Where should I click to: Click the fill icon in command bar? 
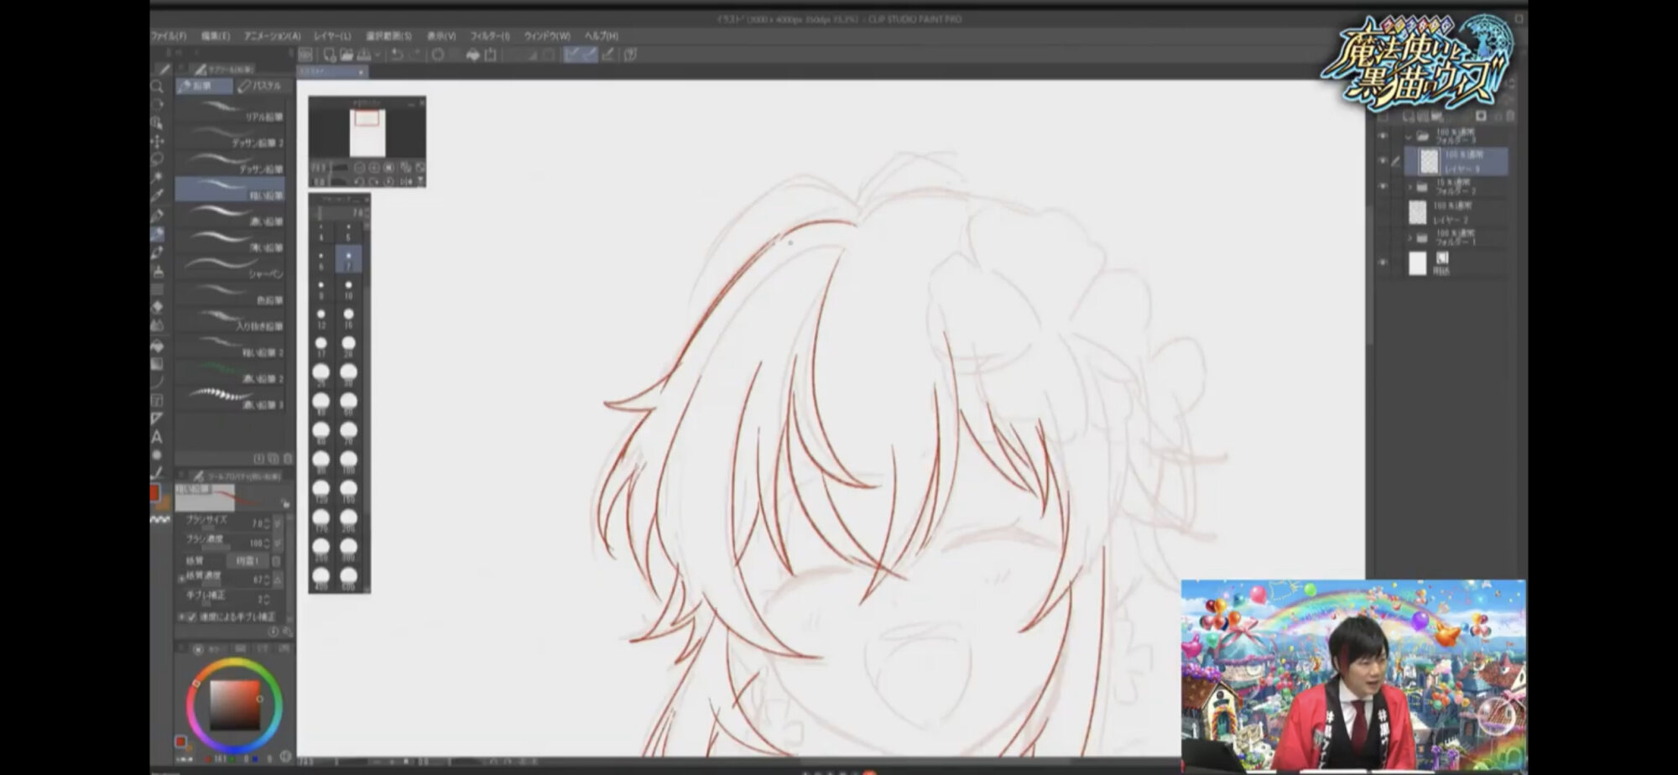click(472, 55)
